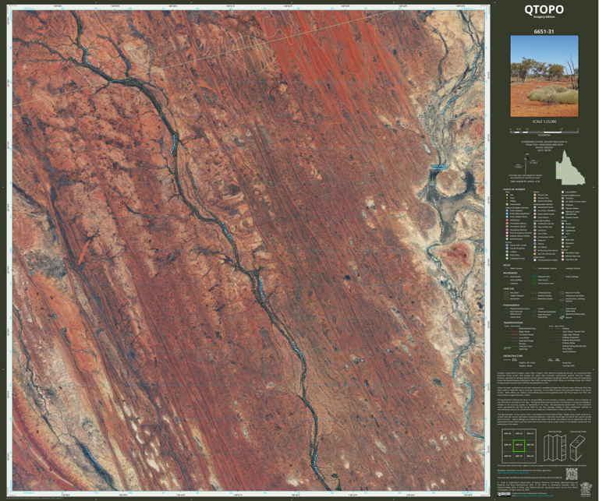Click the Imagery Edition subtitle
This screenshot has width=599, height=501.
544,17
